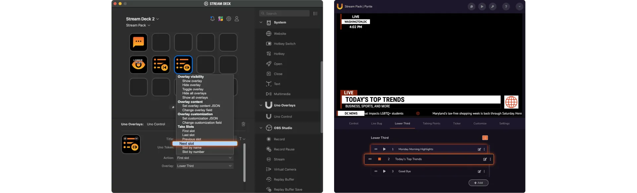
Task: Play the Monday Morning Highlights slot
Action: point(384,149)
